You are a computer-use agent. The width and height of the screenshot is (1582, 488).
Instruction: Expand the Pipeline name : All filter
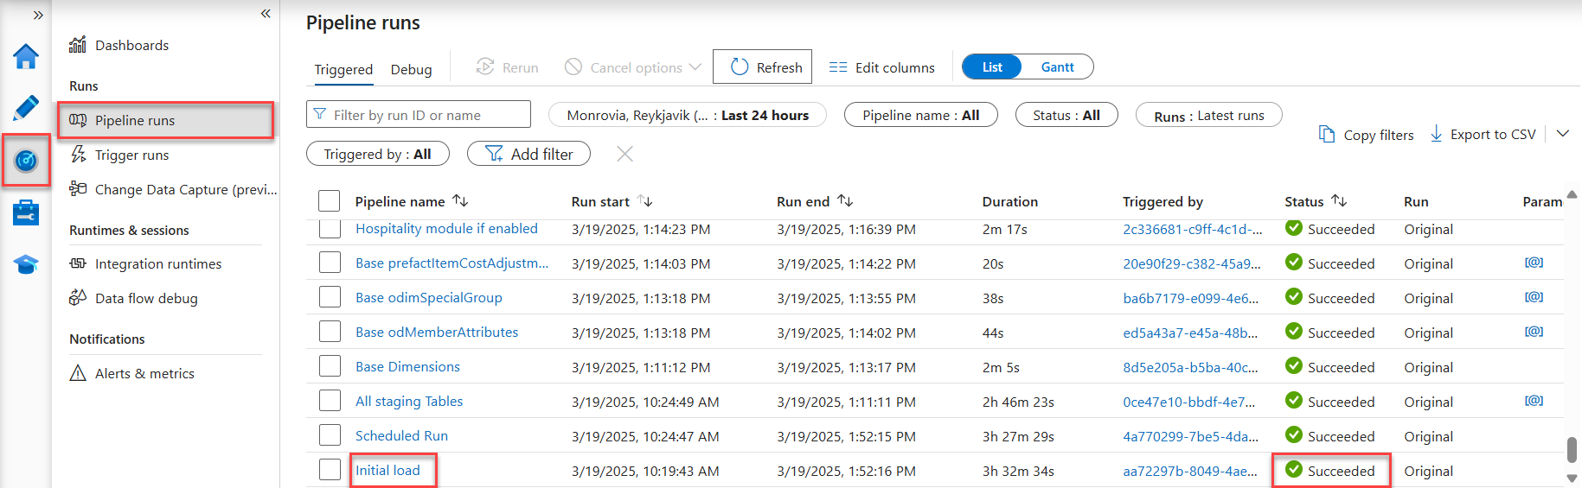click(920, 115)
